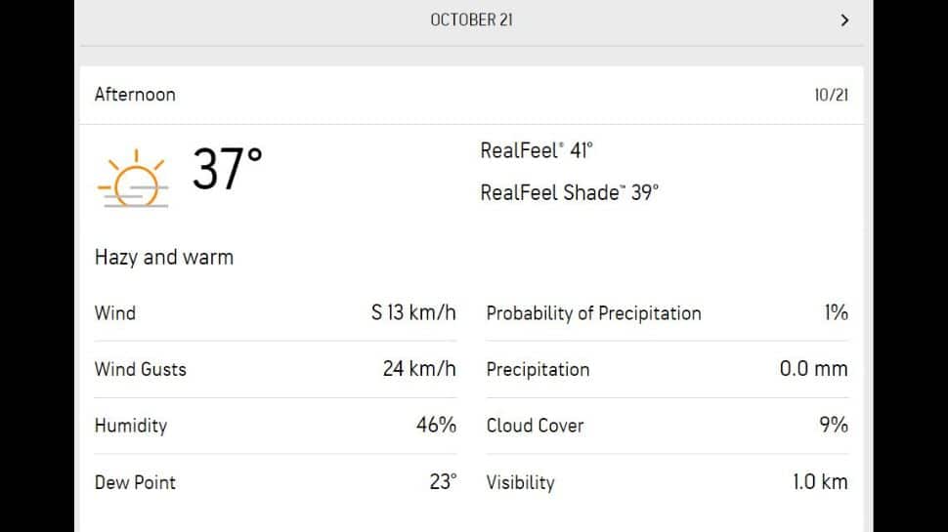Select the Visibility row label
This screenshot has height=532, width=948.
click(521, 482)
